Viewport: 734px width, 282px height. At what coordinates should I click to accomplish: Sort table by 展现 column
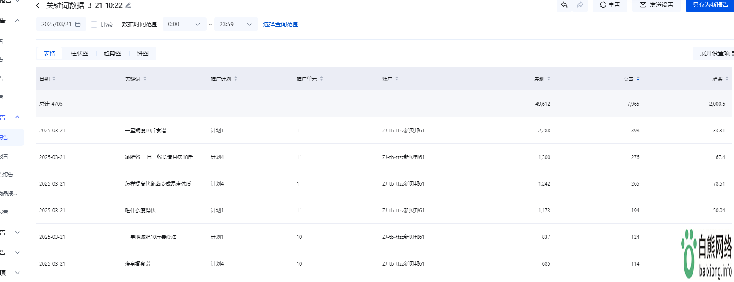pyautogui.click(x=549, y=79)
